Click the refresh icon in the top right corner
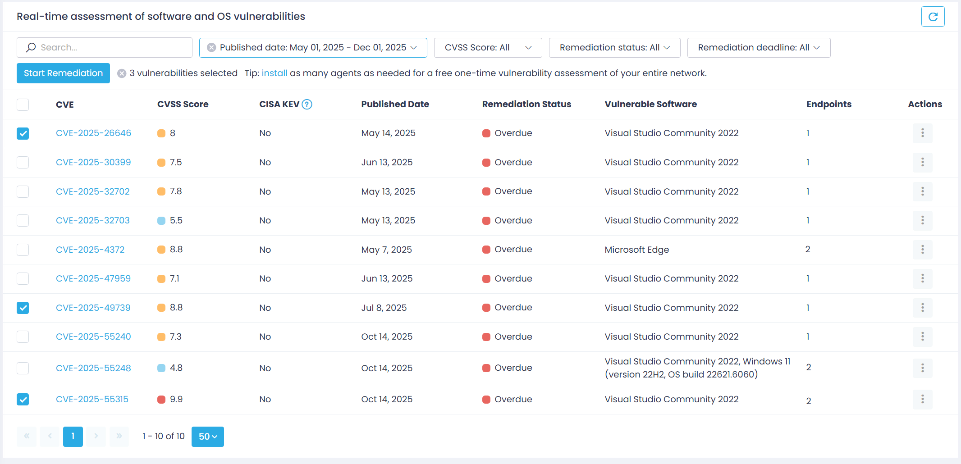 [933, 16]
